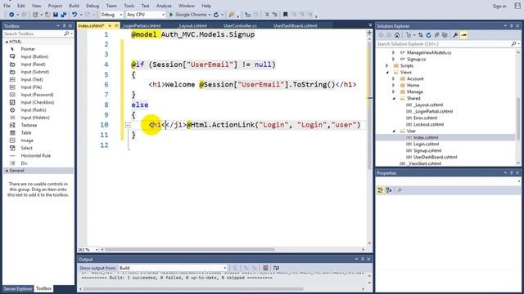Click the Categorized icon in Properties panel
The width and height of the screenshot is (524, 294).
pos(380,190)
